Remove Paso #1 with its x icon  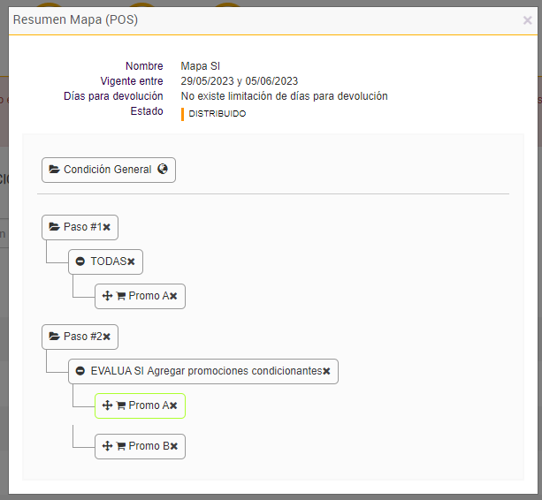(107, 227)
